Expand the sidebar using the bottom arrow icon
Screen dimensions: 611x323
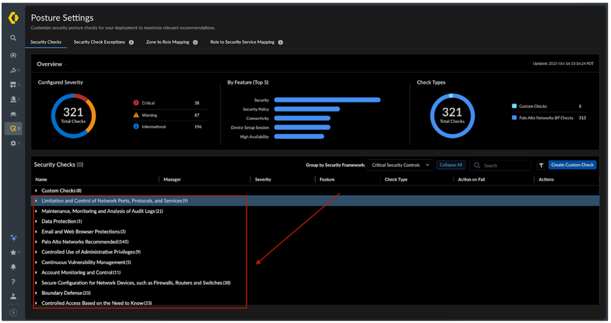coord(13,313)
